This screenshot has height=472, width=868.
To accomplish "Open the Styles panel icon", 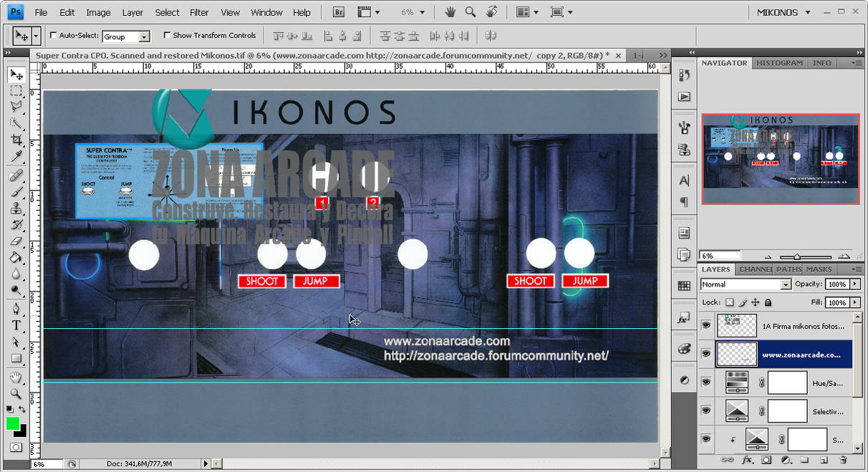I will [x=684, y=317].
